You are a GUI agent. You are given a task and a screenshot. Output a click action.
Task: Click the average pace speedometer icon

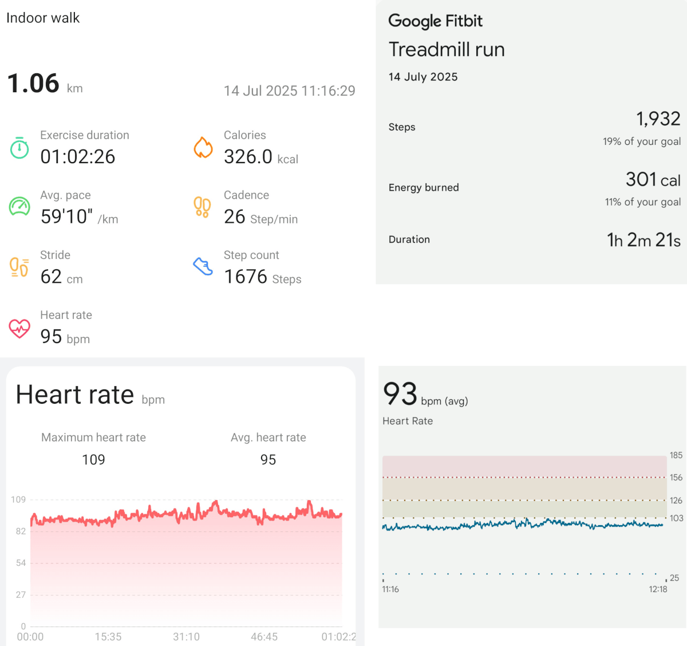click(19, 206)
